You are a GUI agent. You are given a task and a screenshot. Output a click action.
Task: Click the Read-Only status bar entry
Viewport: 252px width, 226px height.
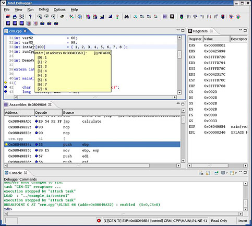219,221
